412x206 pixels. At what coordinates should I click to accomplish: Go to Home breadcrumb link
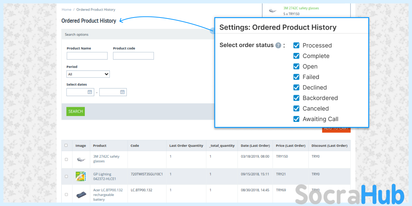[x=67, y=10]
